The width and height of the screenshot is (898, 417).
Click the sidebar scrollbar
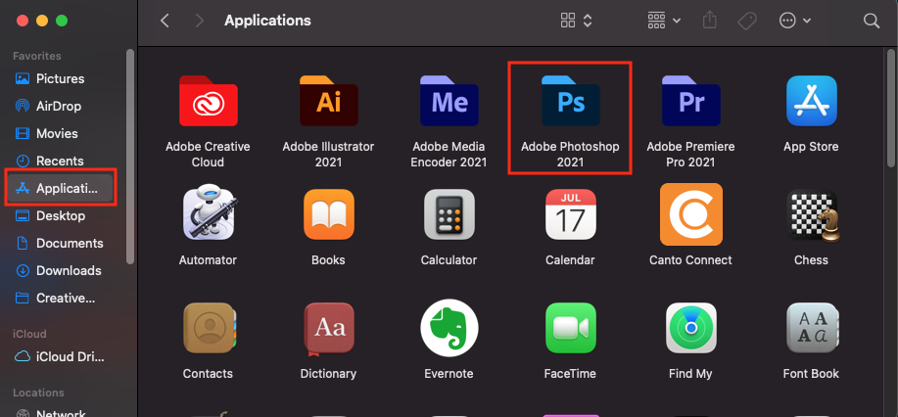tap(130, 156)
